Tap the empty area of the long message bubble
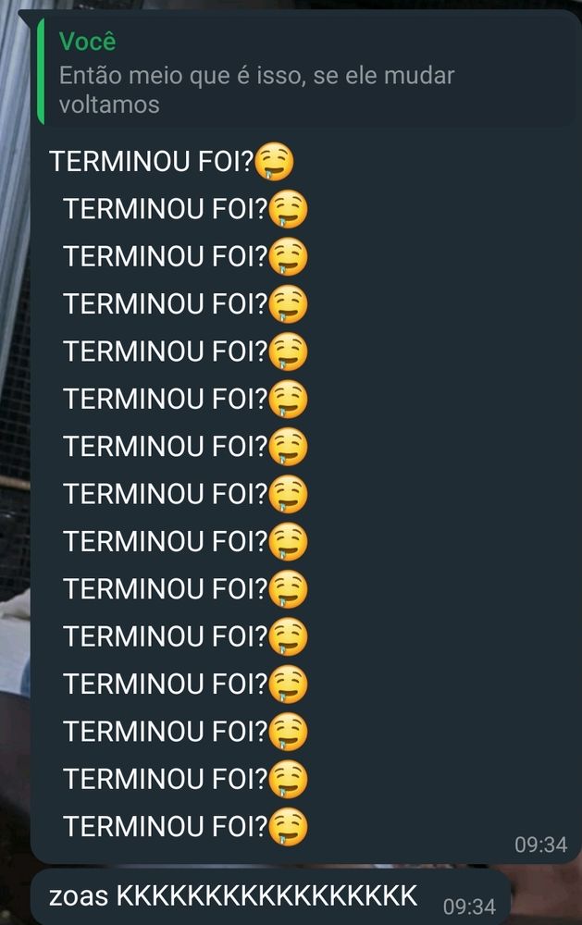 tap(442, 472)
